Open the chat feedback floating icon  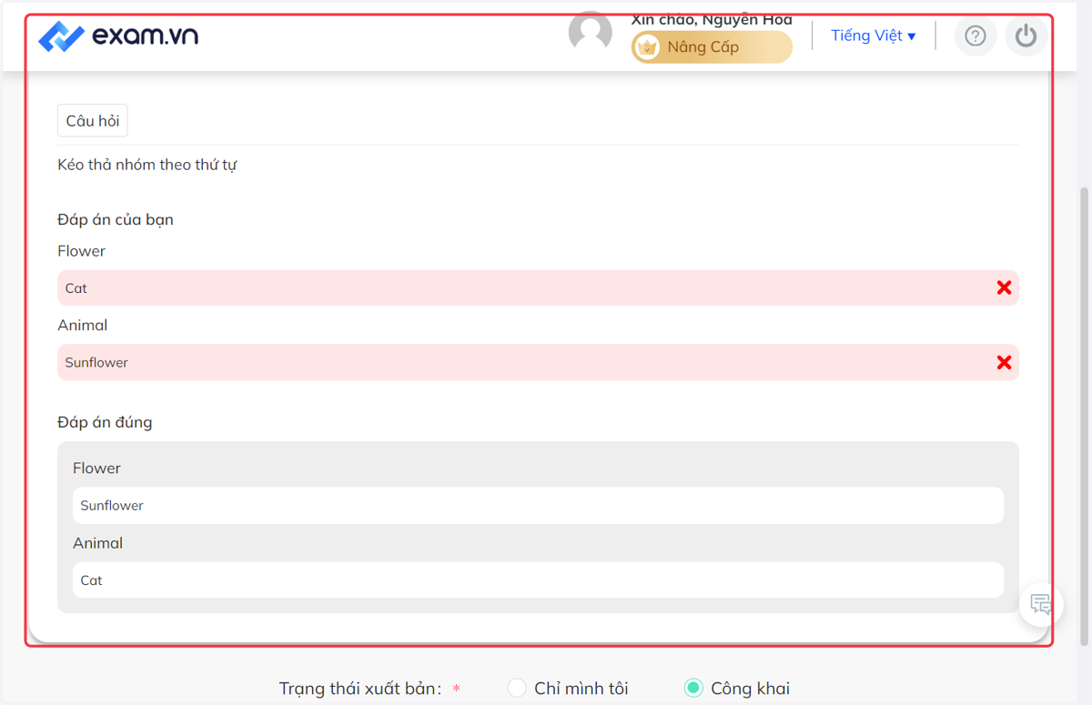pyautogui.click(x=1041, y=603)
